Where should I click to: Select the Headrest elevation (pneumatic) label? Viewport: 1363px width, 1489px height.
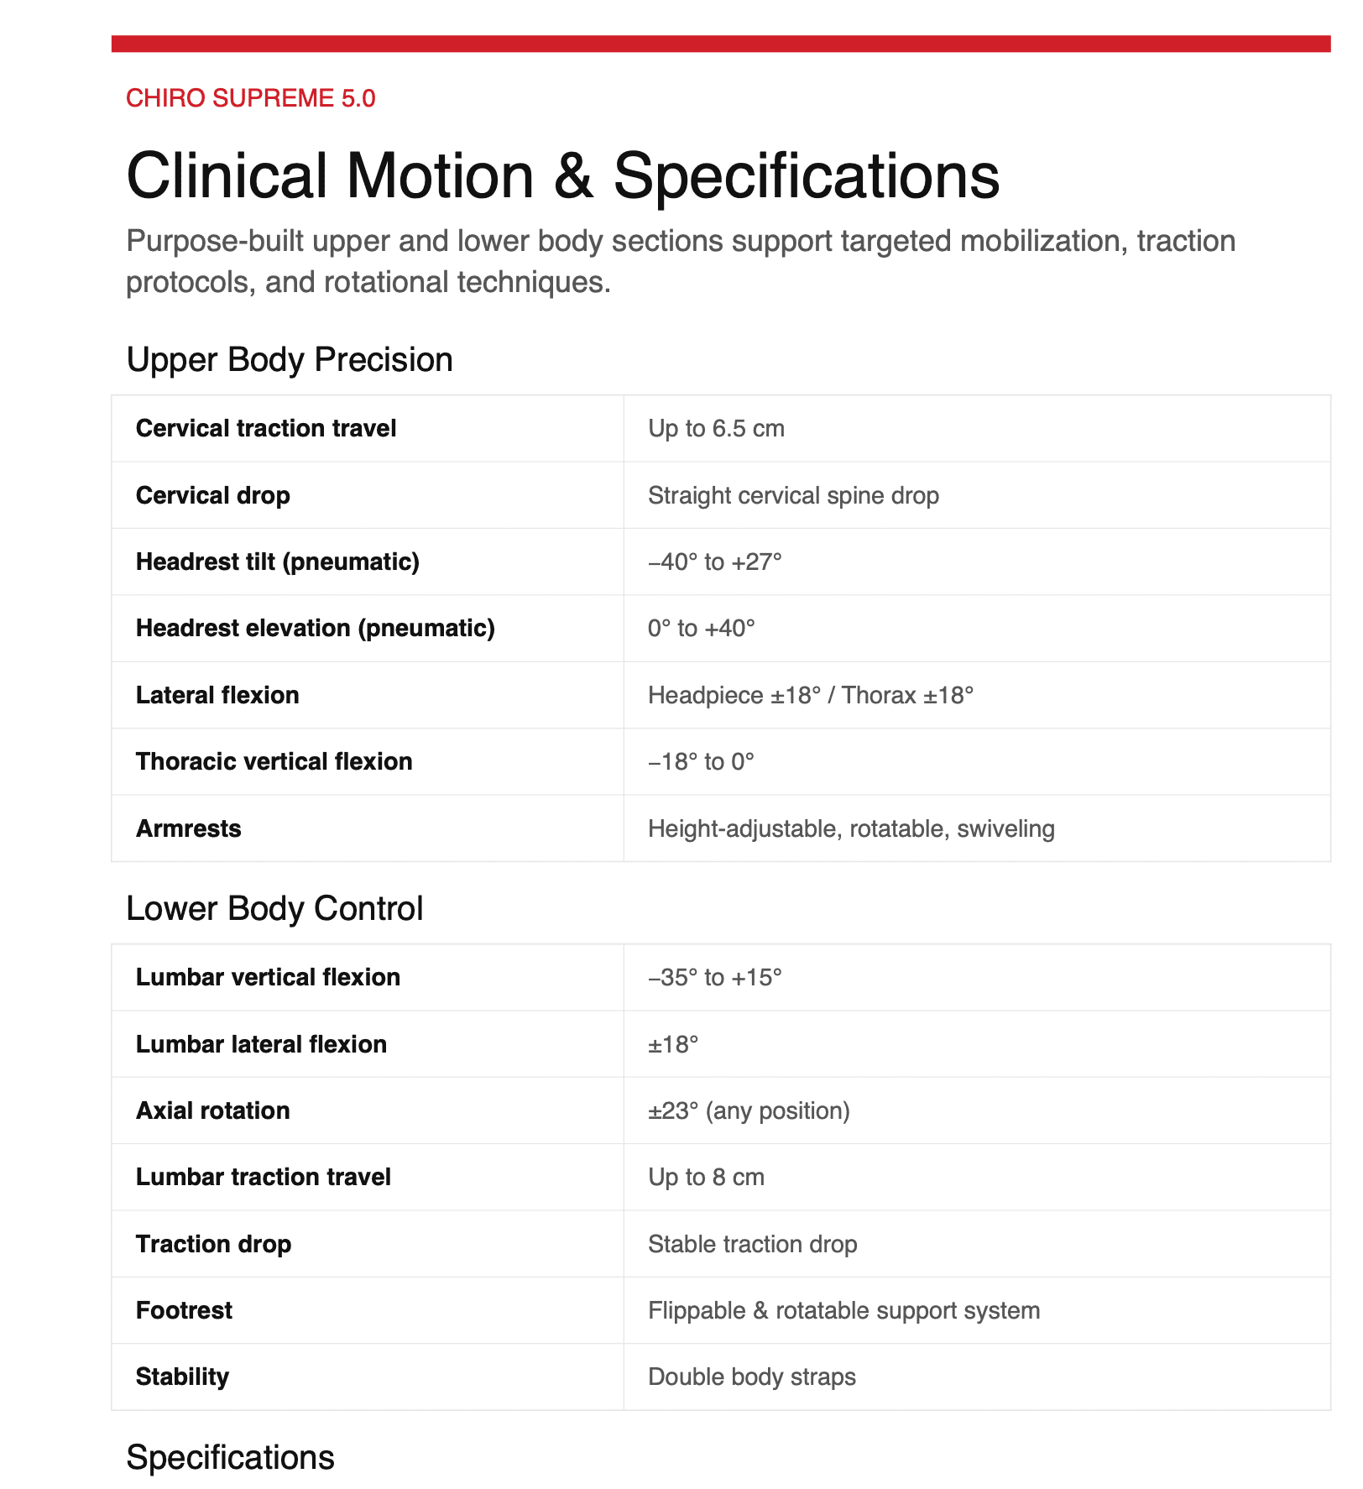(316, 628)
